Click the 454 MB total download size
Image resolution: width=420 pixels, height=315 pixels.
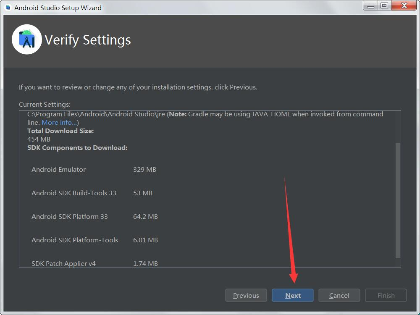(x=39, y=139)
